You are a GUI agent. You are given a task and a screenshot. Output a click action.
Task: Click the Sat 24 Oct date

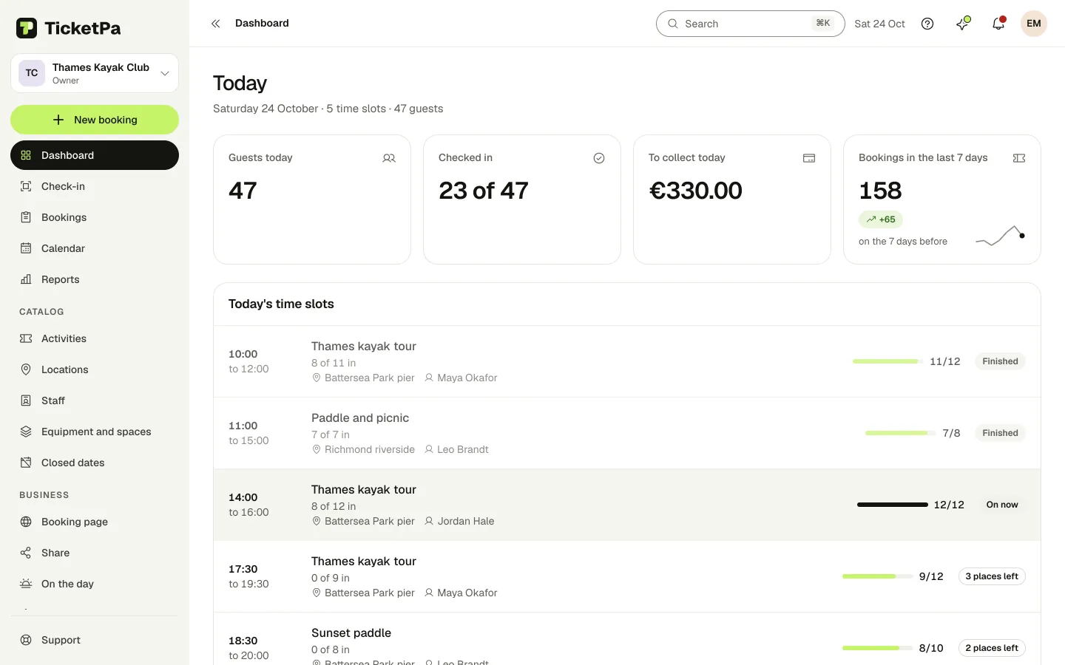coord(879,24)
